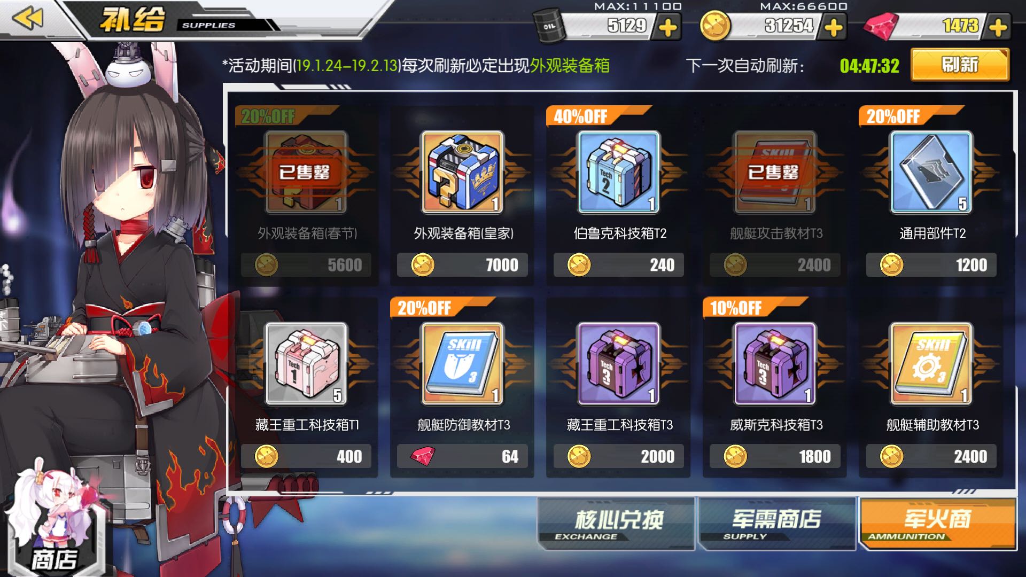Select the 藏王重工科技箱T3 purple box
Viewport: 1026px width, 577px height.
[x=619, y=364]
